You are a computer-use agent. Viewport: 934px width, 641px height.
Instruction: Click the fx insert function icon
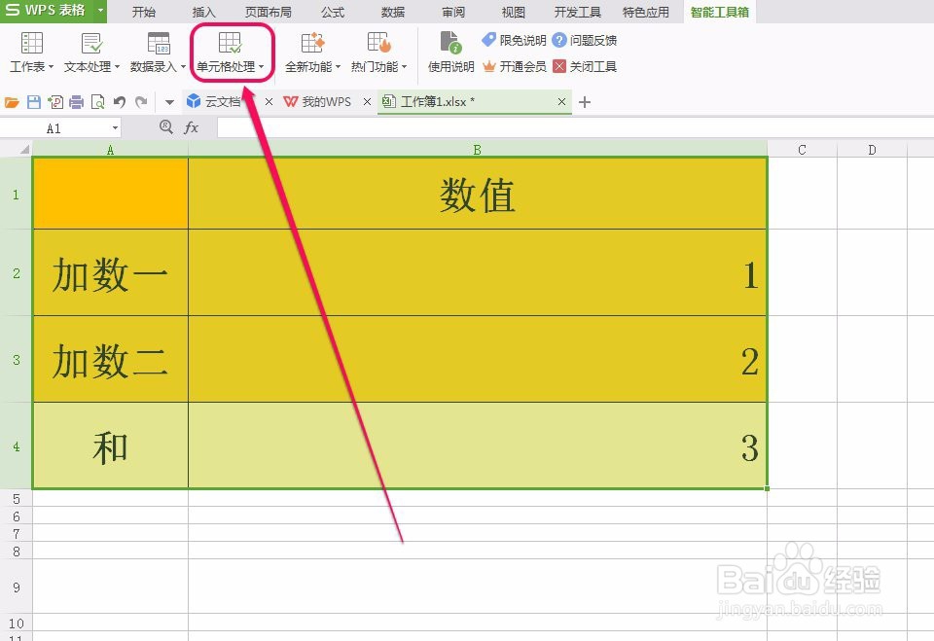click(191, 126)
